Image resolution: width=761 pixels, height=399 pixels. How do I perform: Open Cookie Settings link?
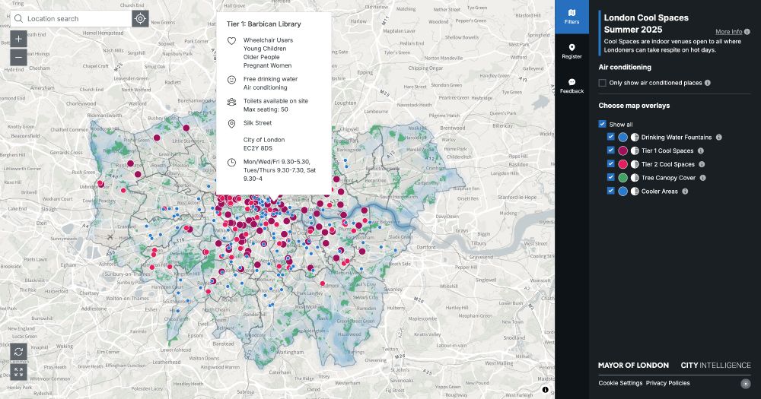(620, 383)
